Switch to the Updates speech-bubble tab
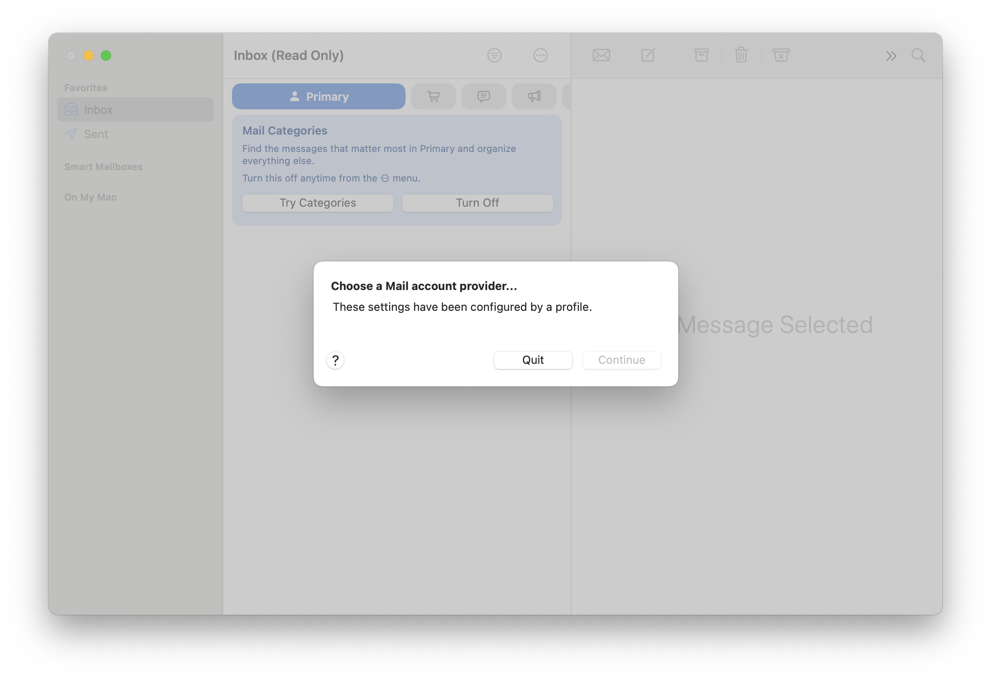Image resolution: width=991 pixels, height=679 pixels. (484, 96)
